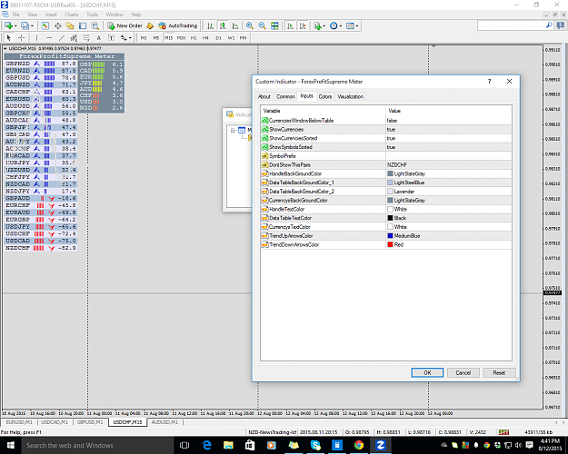The width and height of the screenshot is (568, 454).
Task: Click the Reset button
Action: [499, 372]
